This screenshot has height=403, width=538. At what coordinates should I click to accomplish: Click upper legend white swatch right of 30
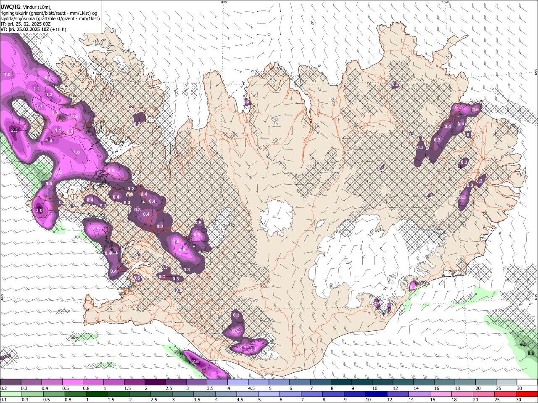point(527,382)
